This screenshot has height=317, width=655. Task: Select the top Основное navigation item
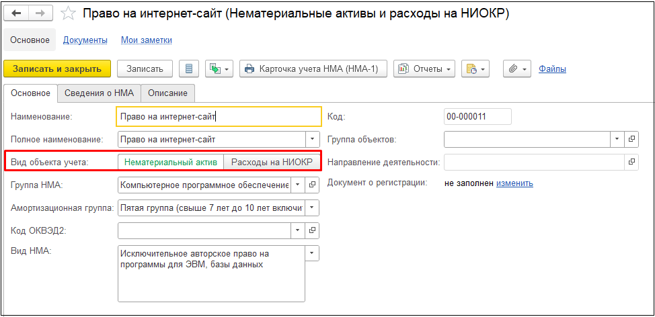tap(30, 40)
